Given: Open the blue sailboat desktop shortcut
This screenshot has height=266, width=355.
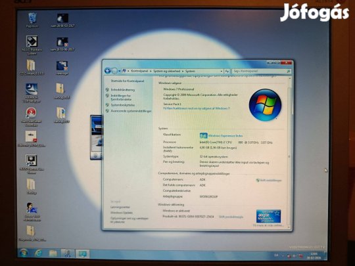Looking at the screenshot, I should tap(32, 93).
